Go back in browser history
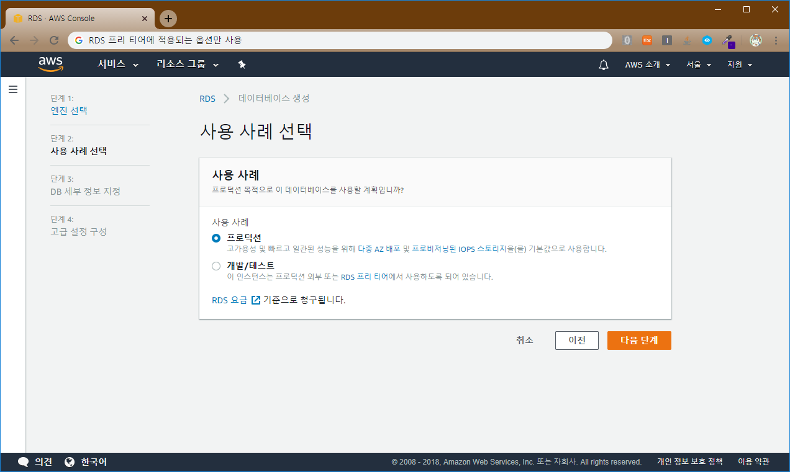 14,40
